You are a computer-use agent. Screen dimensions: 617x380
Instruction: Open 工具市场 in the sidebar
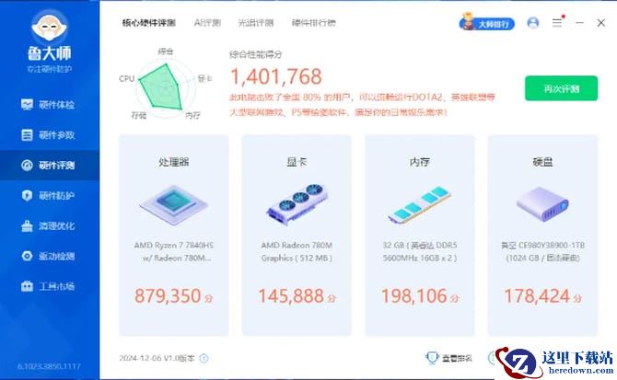click(49, 286)
